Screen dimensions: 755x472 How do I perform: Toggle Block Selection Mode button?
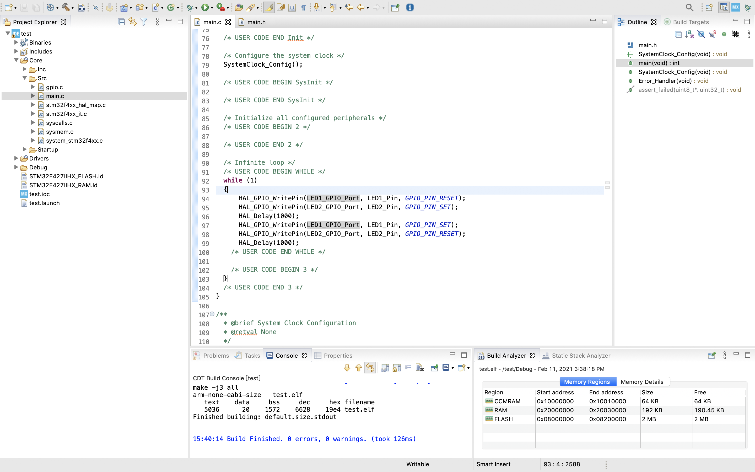click(292, 7)
